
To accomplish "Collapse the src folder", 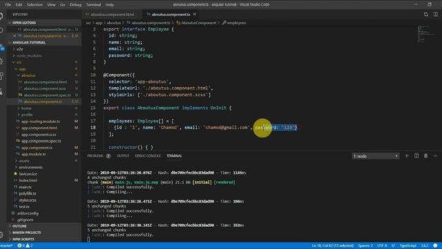I will pyautogui.click(x=19, y=62).
